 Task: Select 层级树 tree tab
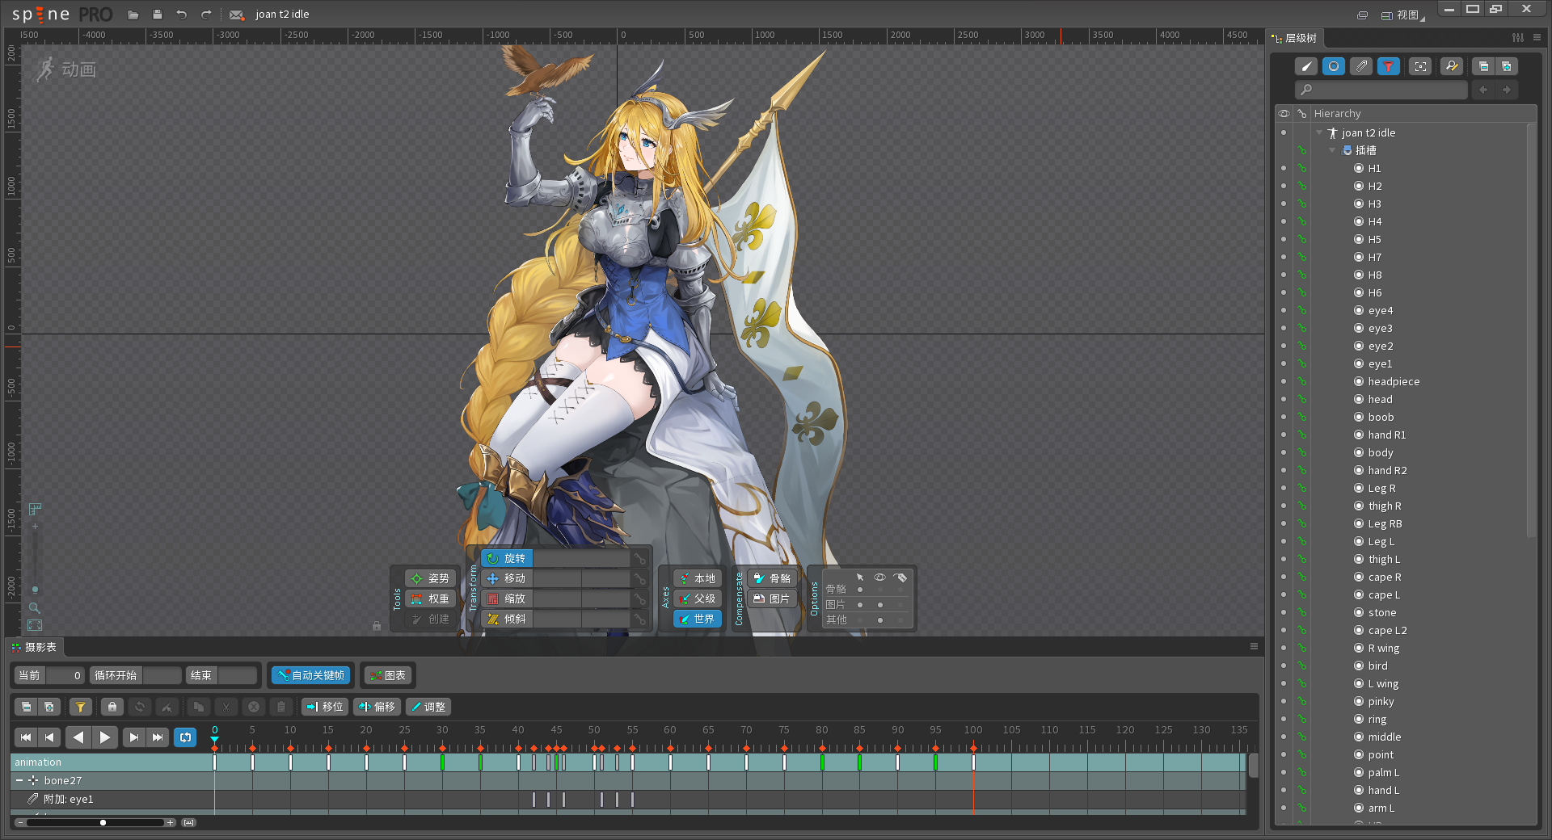(x=1295, y=38)
